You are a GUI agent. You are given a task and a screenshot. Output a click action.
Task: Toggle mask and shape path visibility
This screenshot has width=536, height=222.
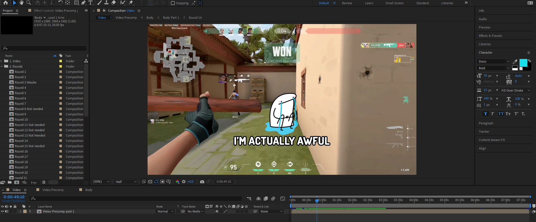coord(156,182)
